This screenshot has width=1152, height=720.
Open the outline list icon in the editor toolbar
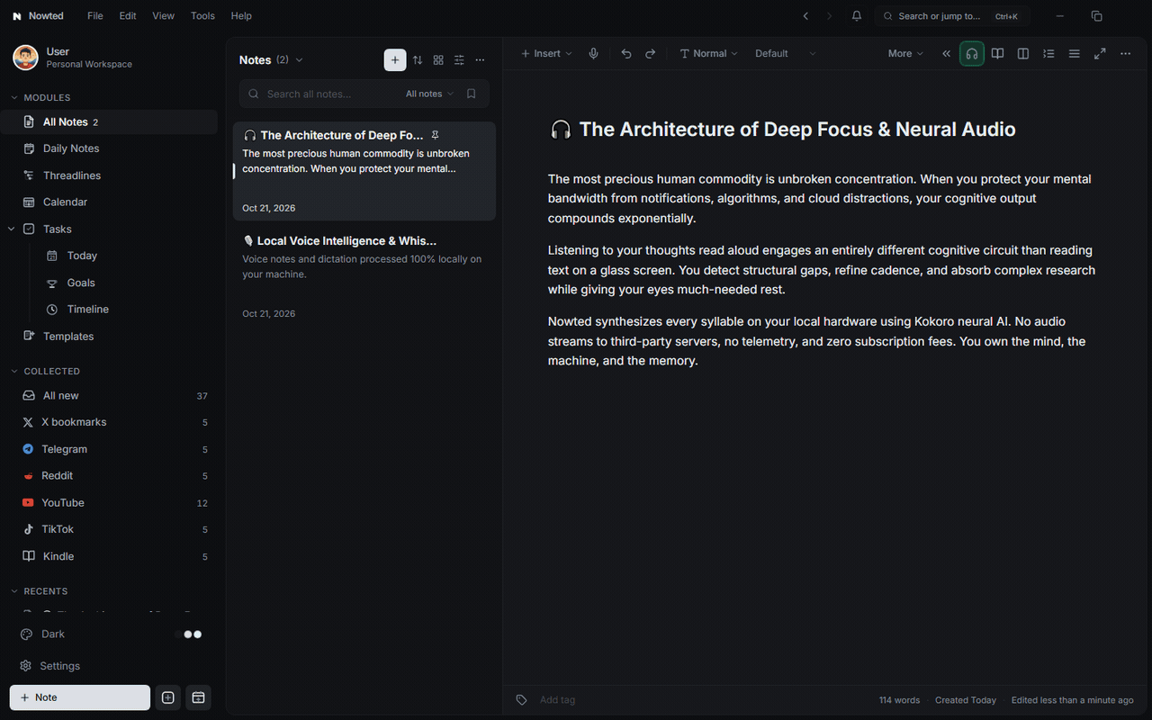(1048, 54)
